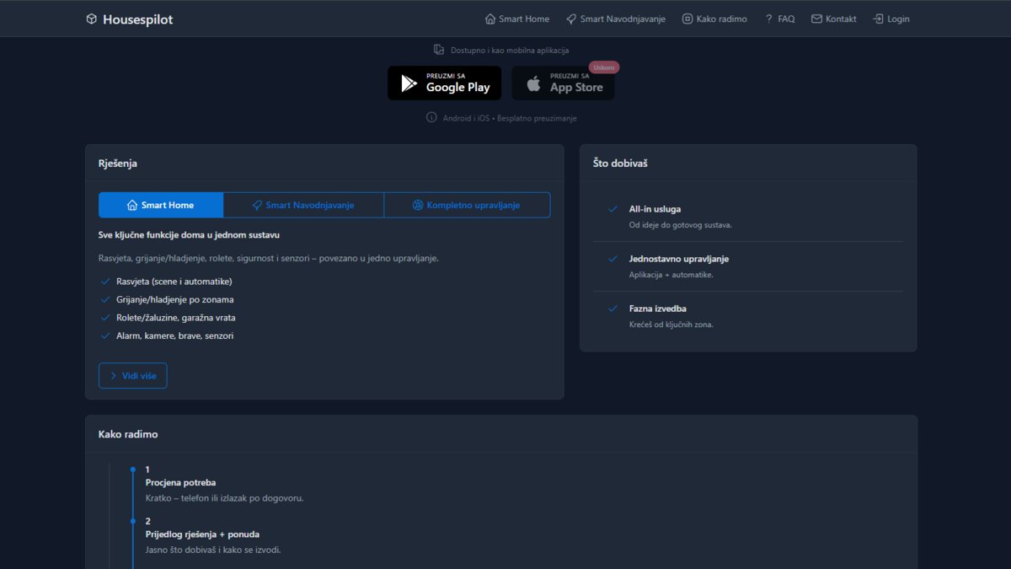Click the checkmark beside Jednostavno upravljanje
This screenshot has width=1011, height=569.
[x=612, y=259]
